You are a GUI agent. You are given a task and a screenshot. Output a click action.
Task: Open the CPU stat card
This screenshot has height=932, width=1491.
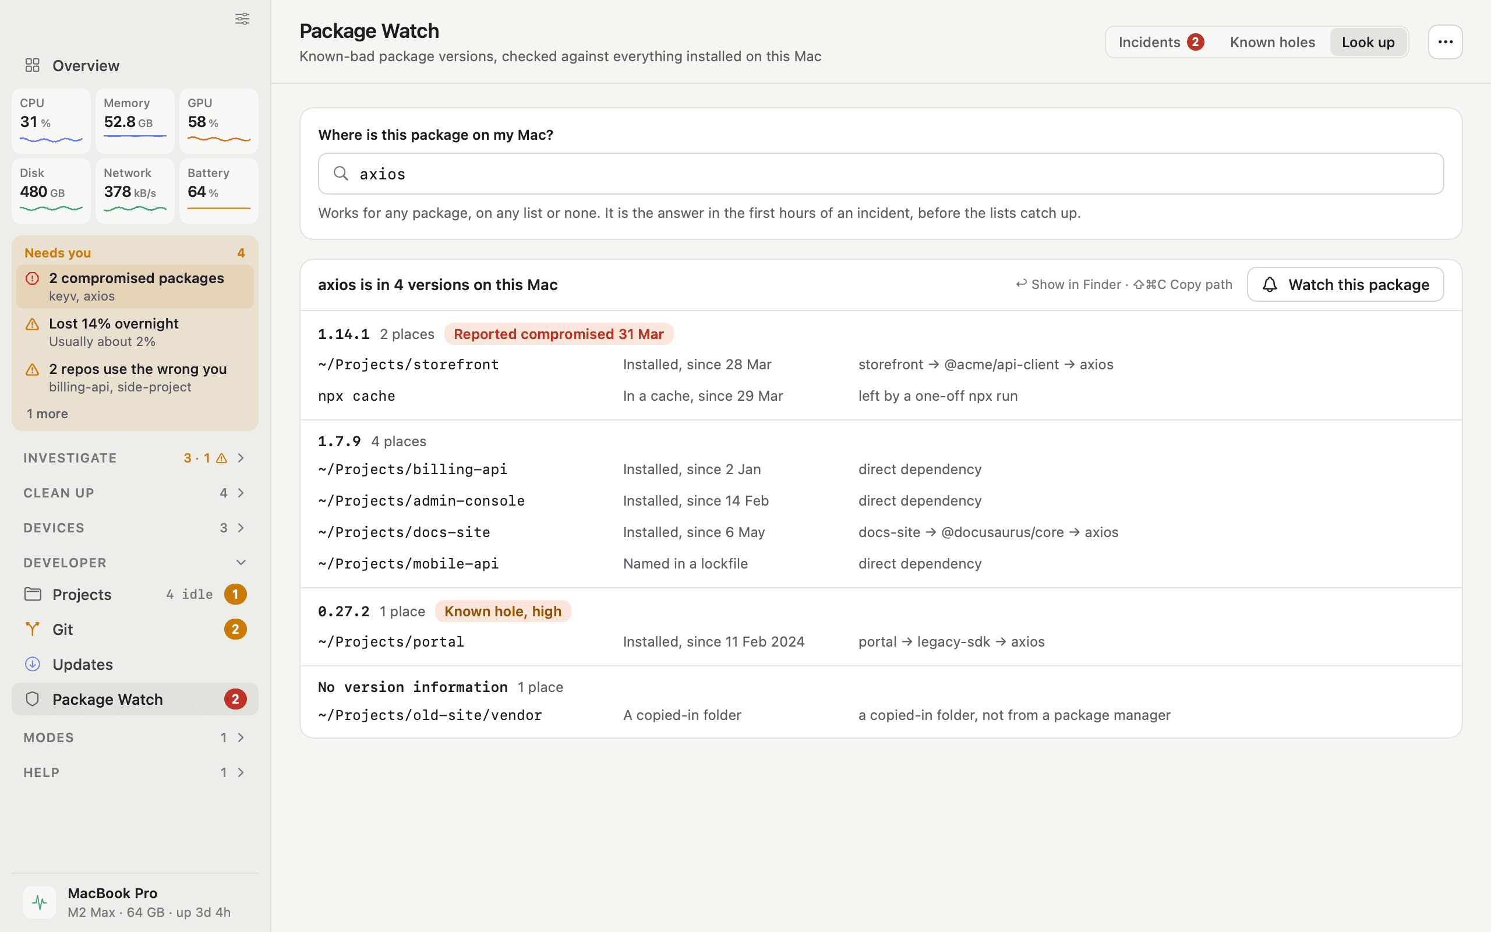pyautogui.click(x=51, y=121)
